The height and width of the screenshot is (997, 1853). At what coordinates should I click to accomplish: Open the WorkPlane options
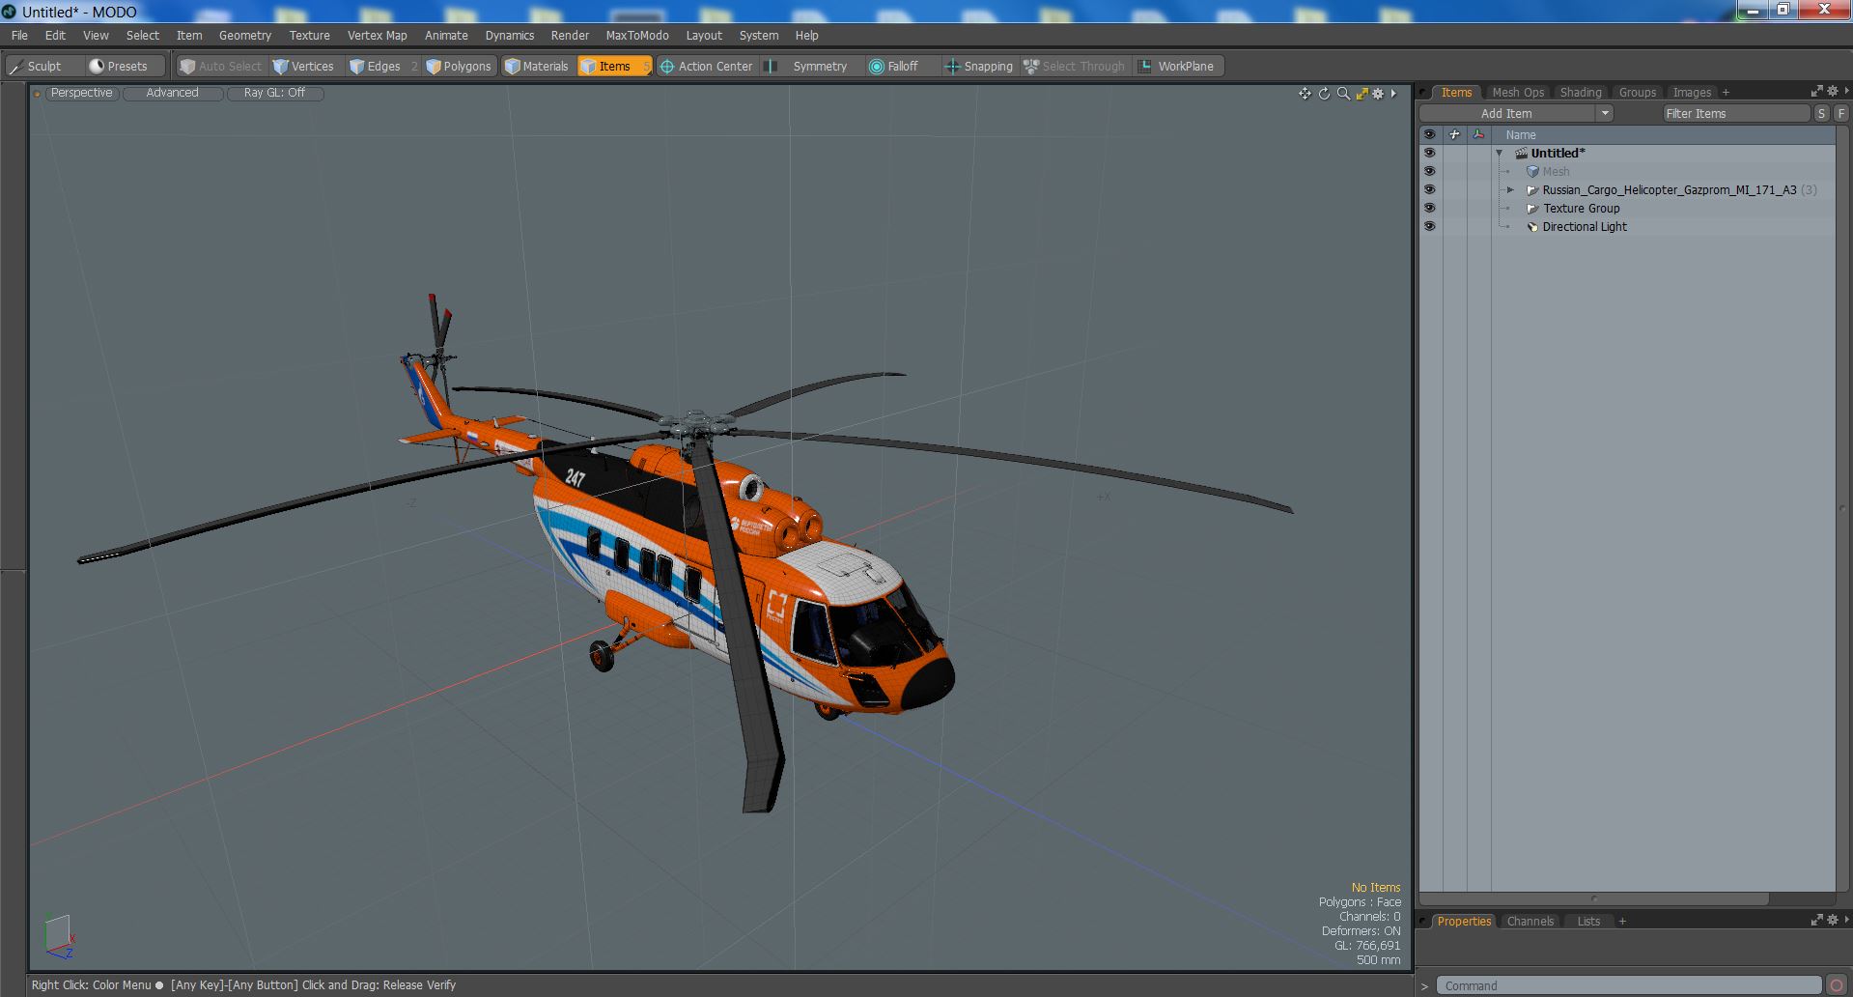pos(1178,67)
